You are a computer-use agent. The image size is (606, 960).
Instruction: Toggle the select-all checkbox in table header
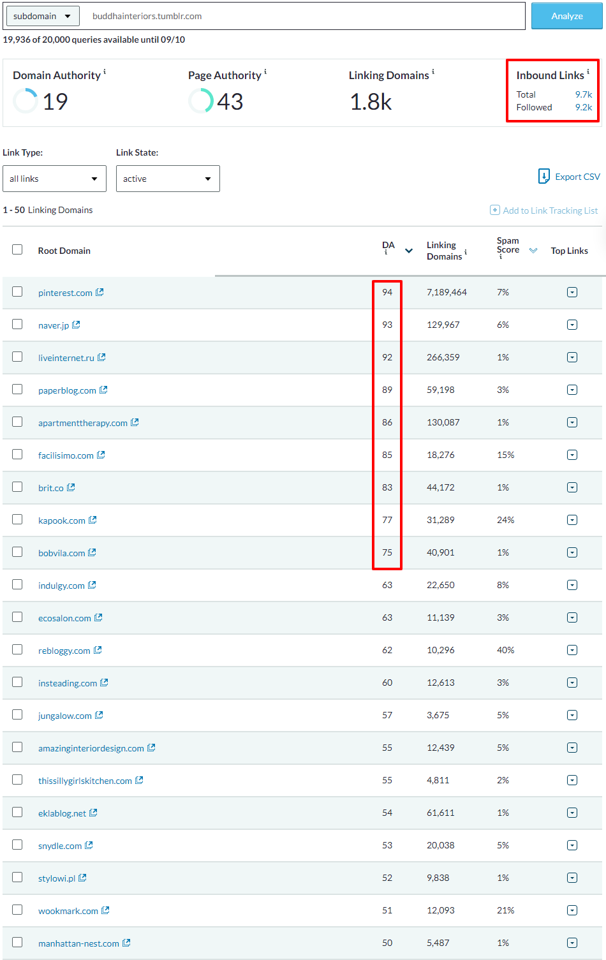click(x=17, y=249)
